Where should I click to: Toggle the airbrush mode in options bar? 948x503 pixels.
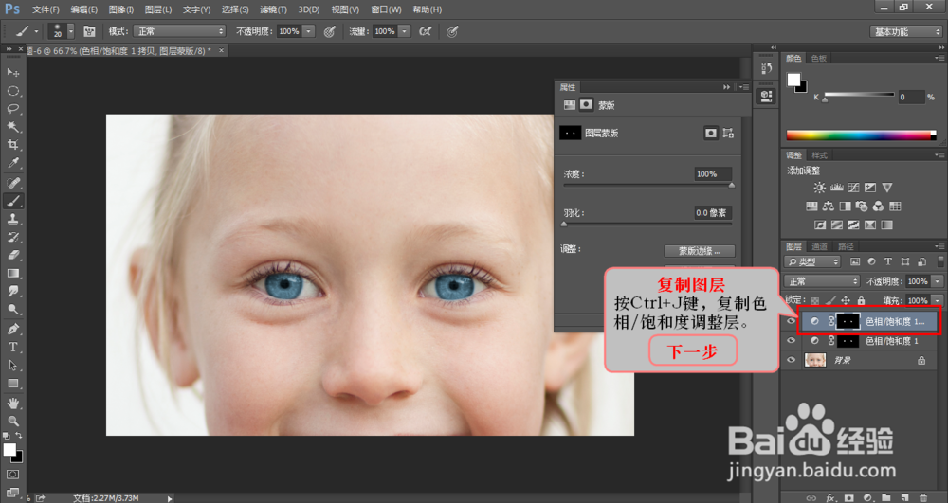pyautogui.click(x=425, y=31)
